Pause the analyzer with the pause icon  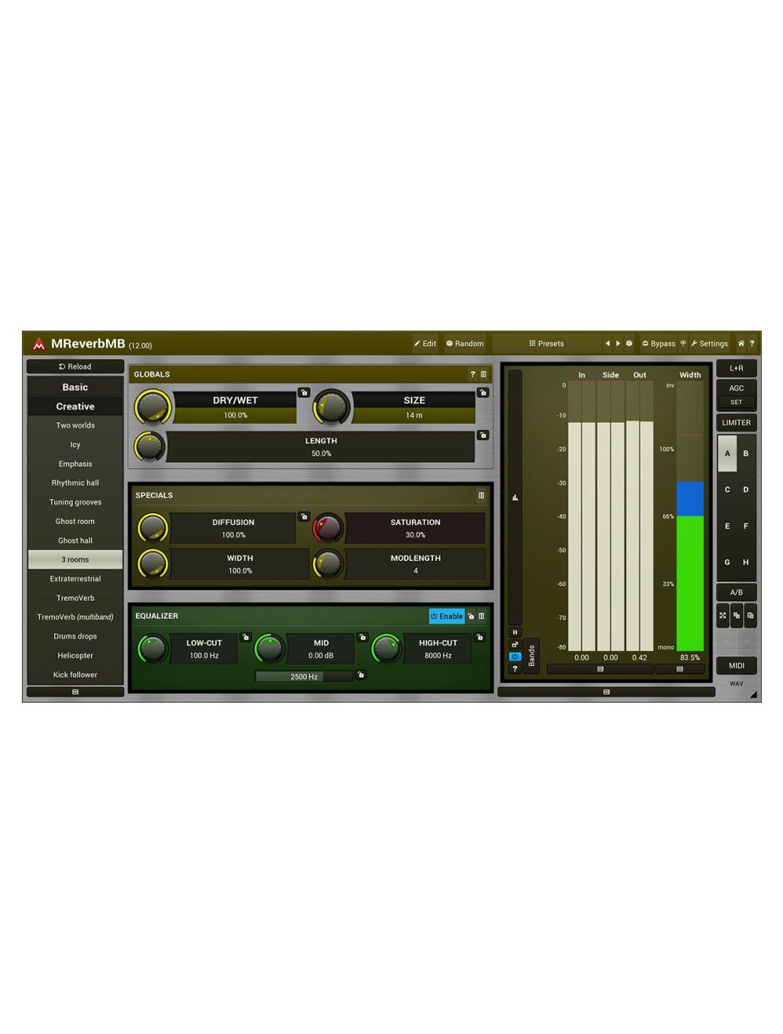pyautogui.click(x=515, y=631)
